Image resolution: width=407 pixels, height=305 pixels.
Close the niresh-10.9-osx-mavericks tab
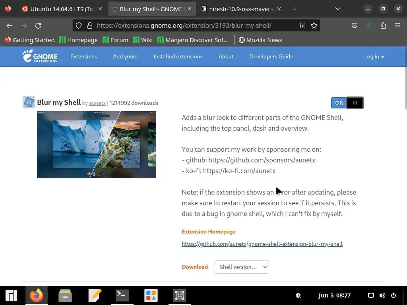coord(279,9)
